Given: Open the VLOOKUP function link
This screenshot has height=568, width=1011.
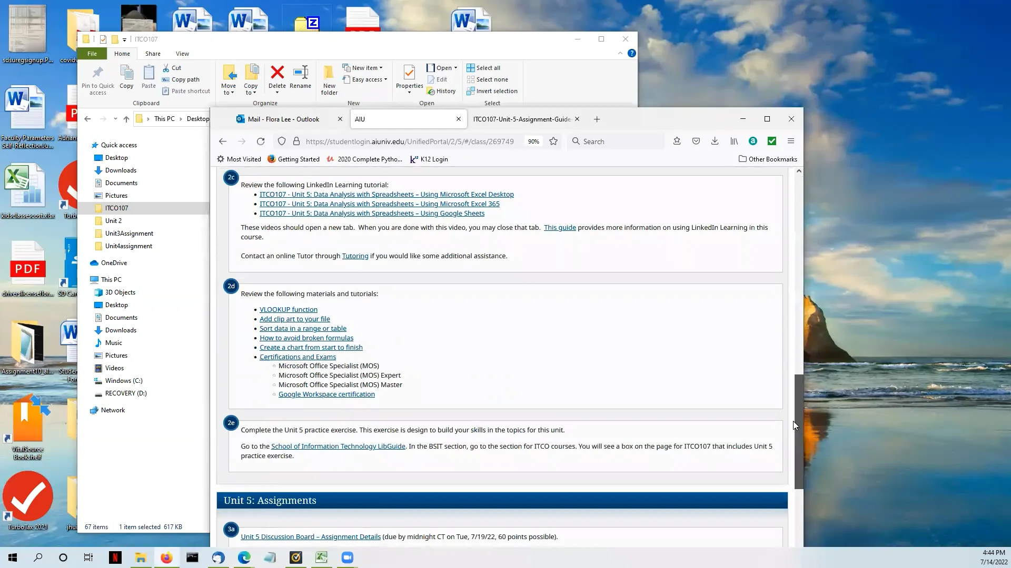Looking at the screenshot, I should (x=288, y=309).
